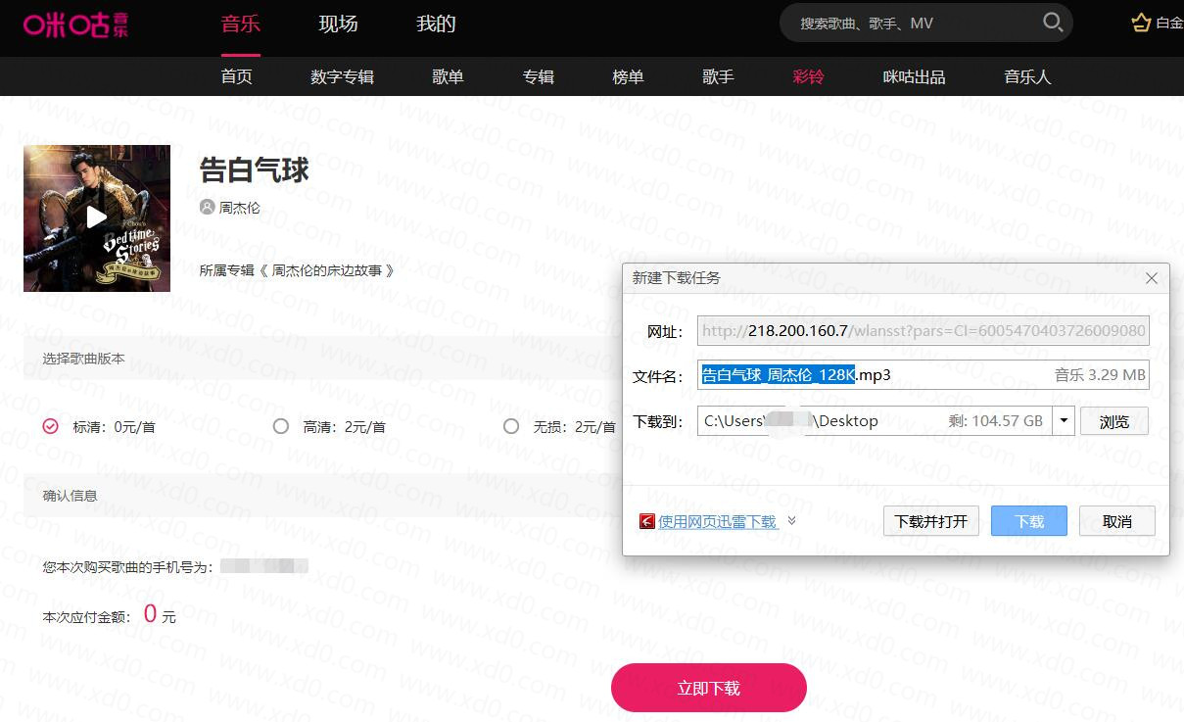The height and width of the screenshot is (722, 1184).
Task: Open the 我的 top tab
Action: [437, 24]
